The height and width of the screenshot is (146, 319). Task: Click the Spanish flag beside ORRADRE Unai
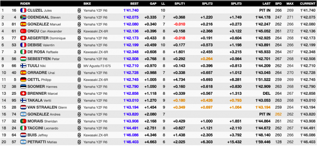pyautogui.click(x=23, y=72)
